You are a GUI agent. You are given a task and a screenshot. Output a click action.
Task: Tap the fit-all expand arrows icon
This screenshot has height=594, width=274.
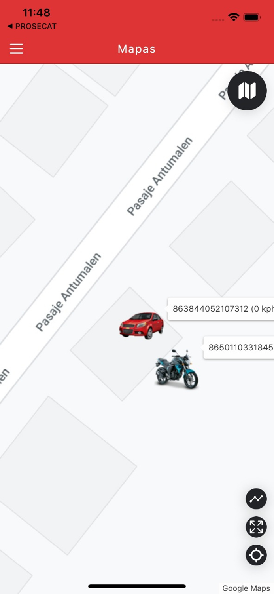click(x=256, y=527)
